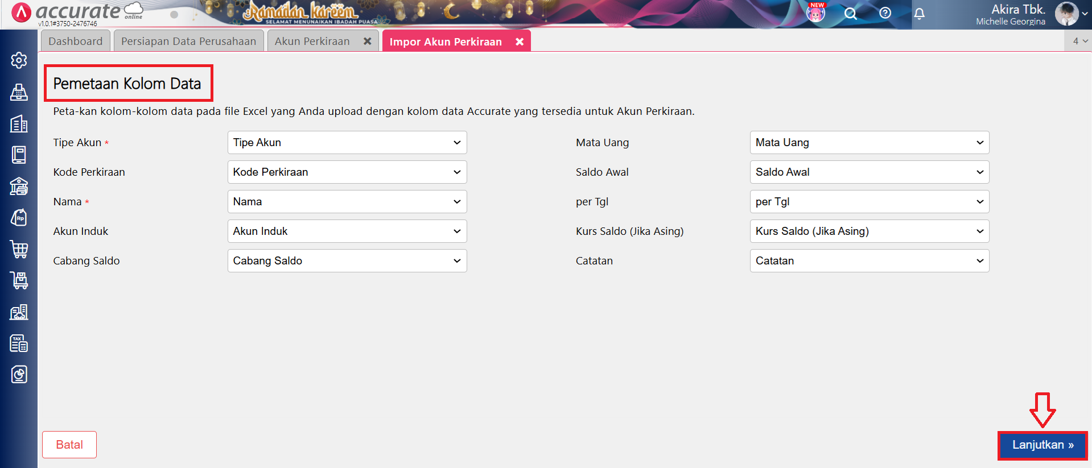The height and width of the screenshot is (468, 1092).
Task: Click the Rp price tag sidebar icon
Action: pyautogui.click(x=19, y=218)
